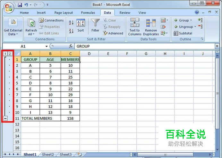The width and height of the screenshot is (222, 158).
Task: Open Text to Columns wizard
Action: coord(135,27)
